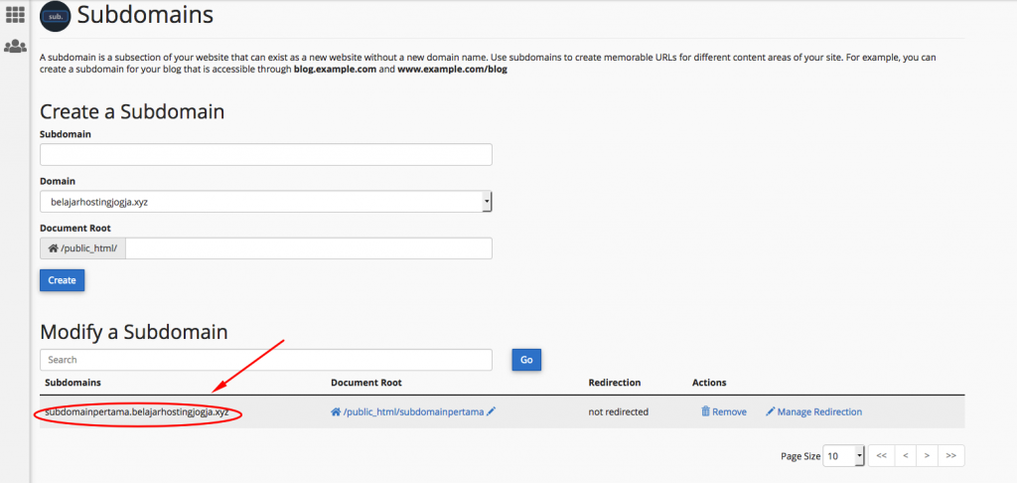Click the home icon beside /public_html/ prefix
This screenshot has height=483, width=1017.
click(x=54, y=248)
